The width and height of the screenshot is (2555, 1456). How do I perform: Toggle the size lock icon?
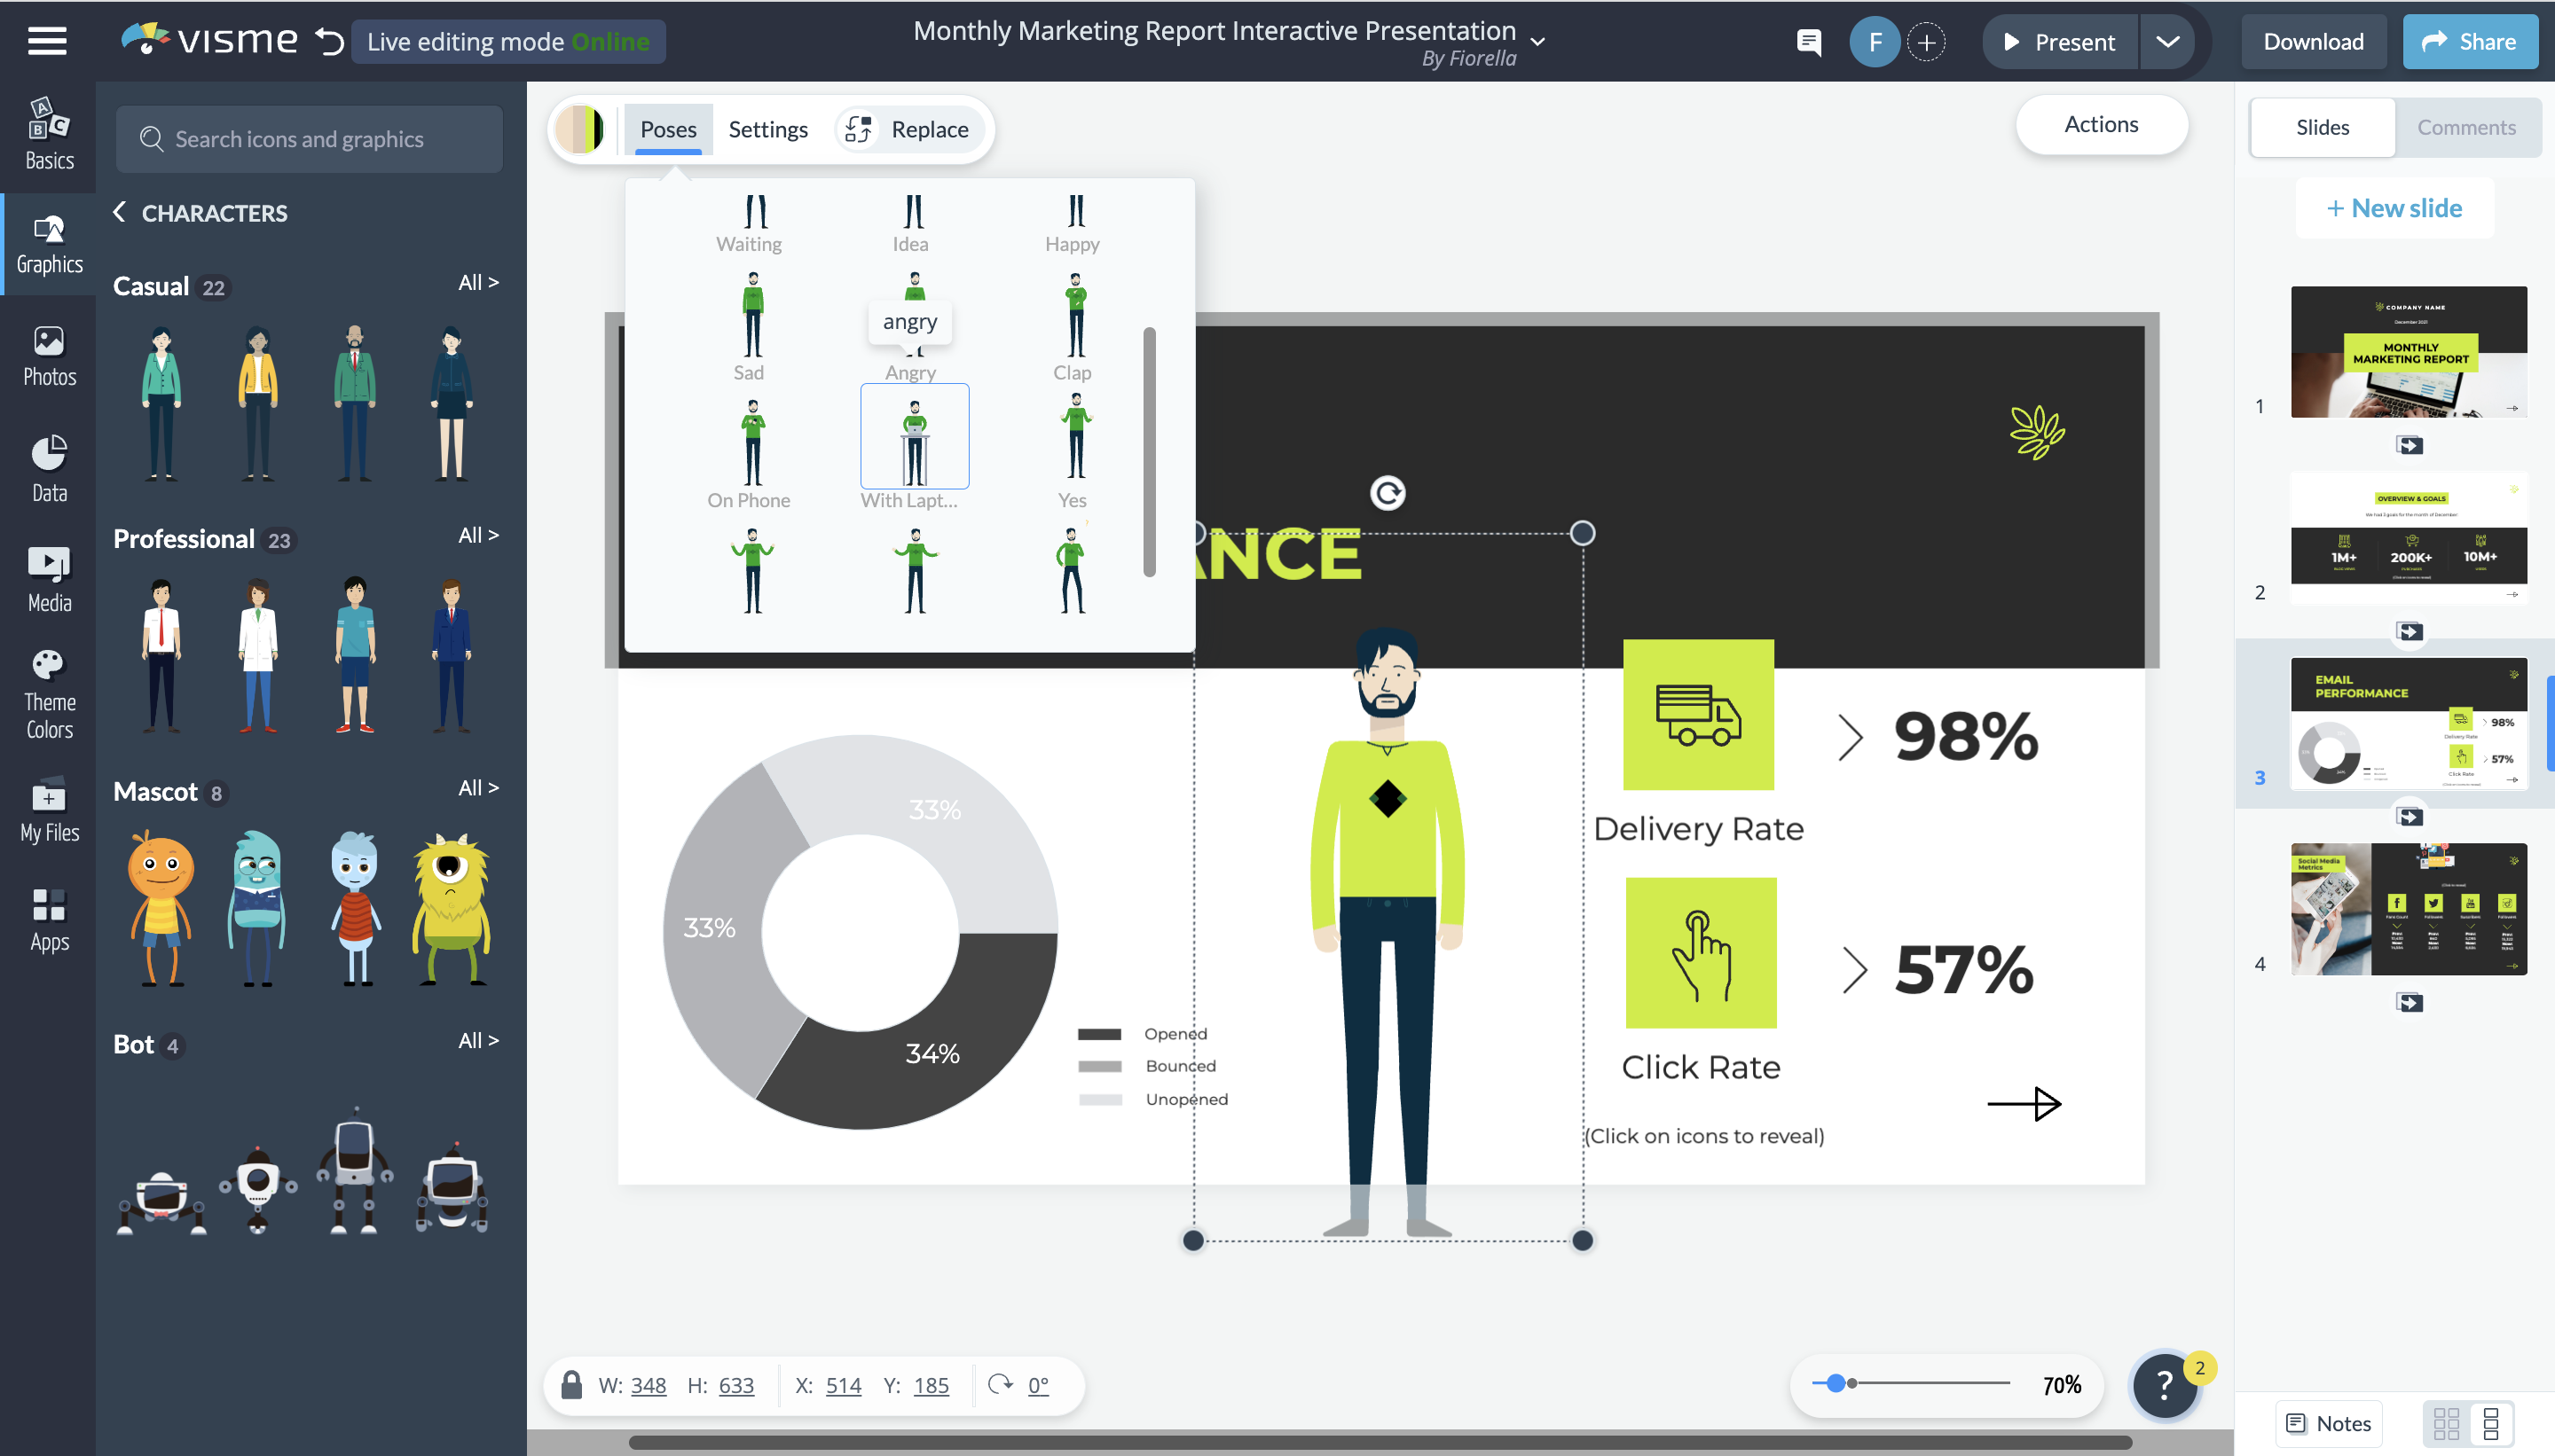(x=571, y=1385)
